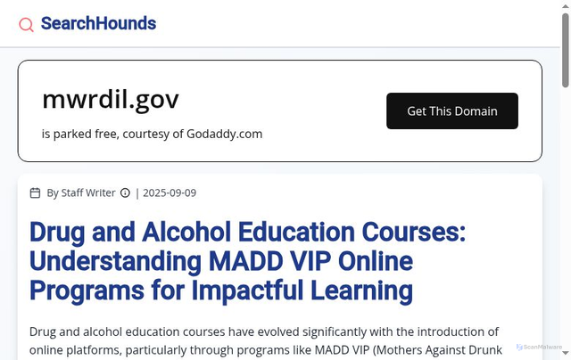Image resolution: width=571 pixels, height=360 pixels.
Task: Click the empty scrollbar track below the thumb
Action: coord(566,223)
